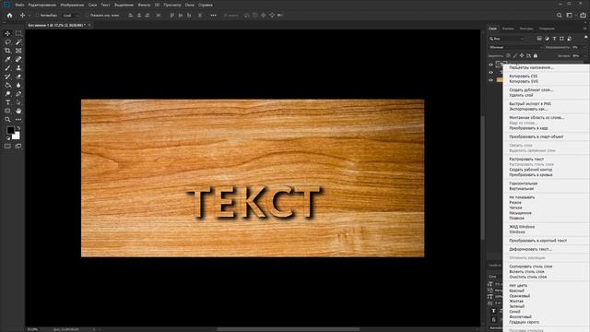Select the Path Selection tool

pos(18,102)
